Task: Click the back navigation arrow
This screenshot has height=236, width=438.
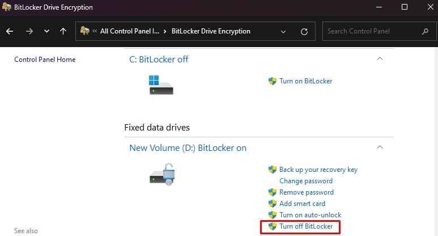Action: (x=10, y=31)
